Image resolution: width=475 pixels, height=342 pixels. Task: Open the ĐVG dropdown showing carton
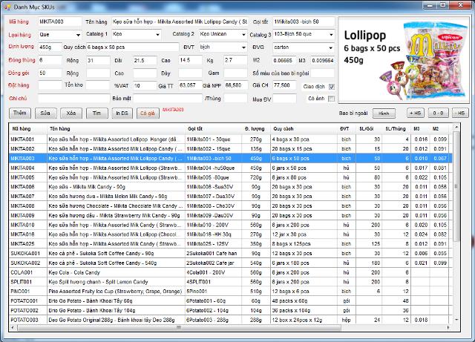(x=304, y=47)
